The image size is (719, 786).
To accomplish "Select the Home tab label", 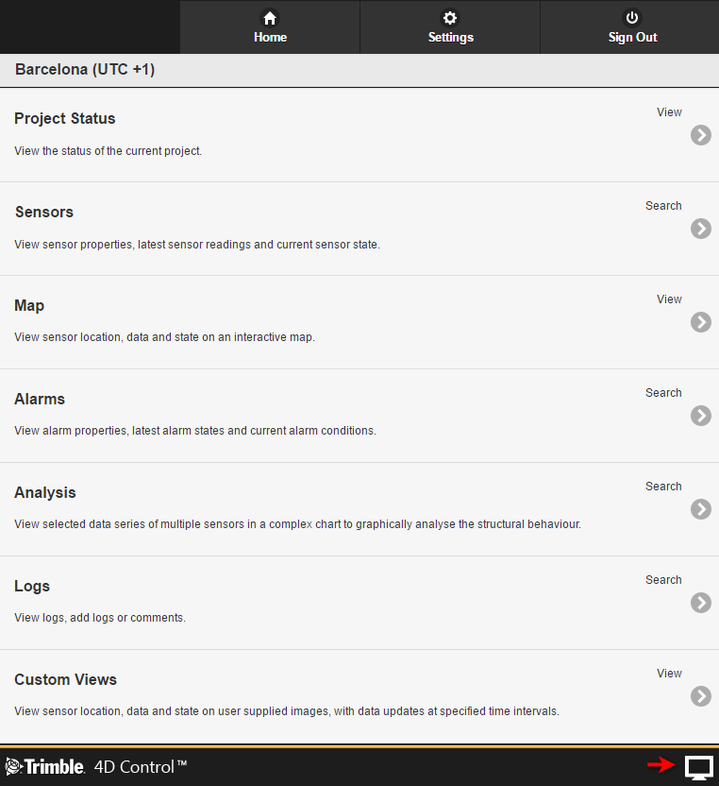I will point(270,38).
